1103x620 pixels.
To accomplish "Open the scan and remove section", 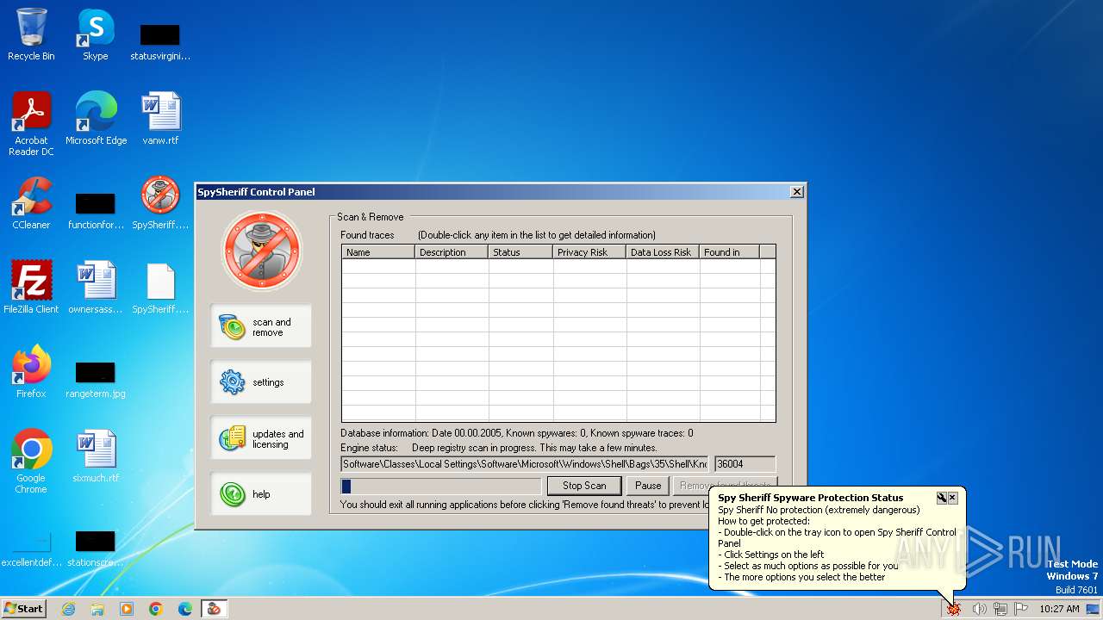I will (260, 326).
